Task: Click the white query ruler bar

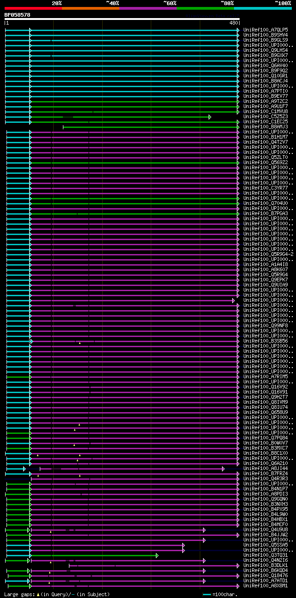Action: (122, 19)
